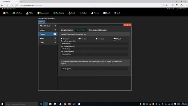Image resolution: width=188 pixels, height=106 pixels.
Task: Expand the Unit dropdown menu
Action: click(117, 13)
